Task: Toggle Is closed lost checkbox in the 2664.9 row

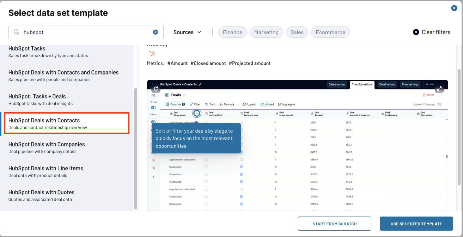Action: pos(206,159)
